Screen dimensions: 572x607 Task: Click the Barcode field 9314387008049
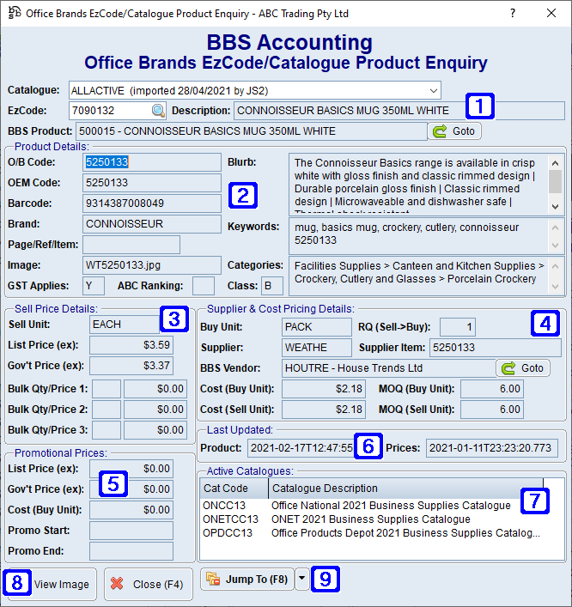[151, 203]
